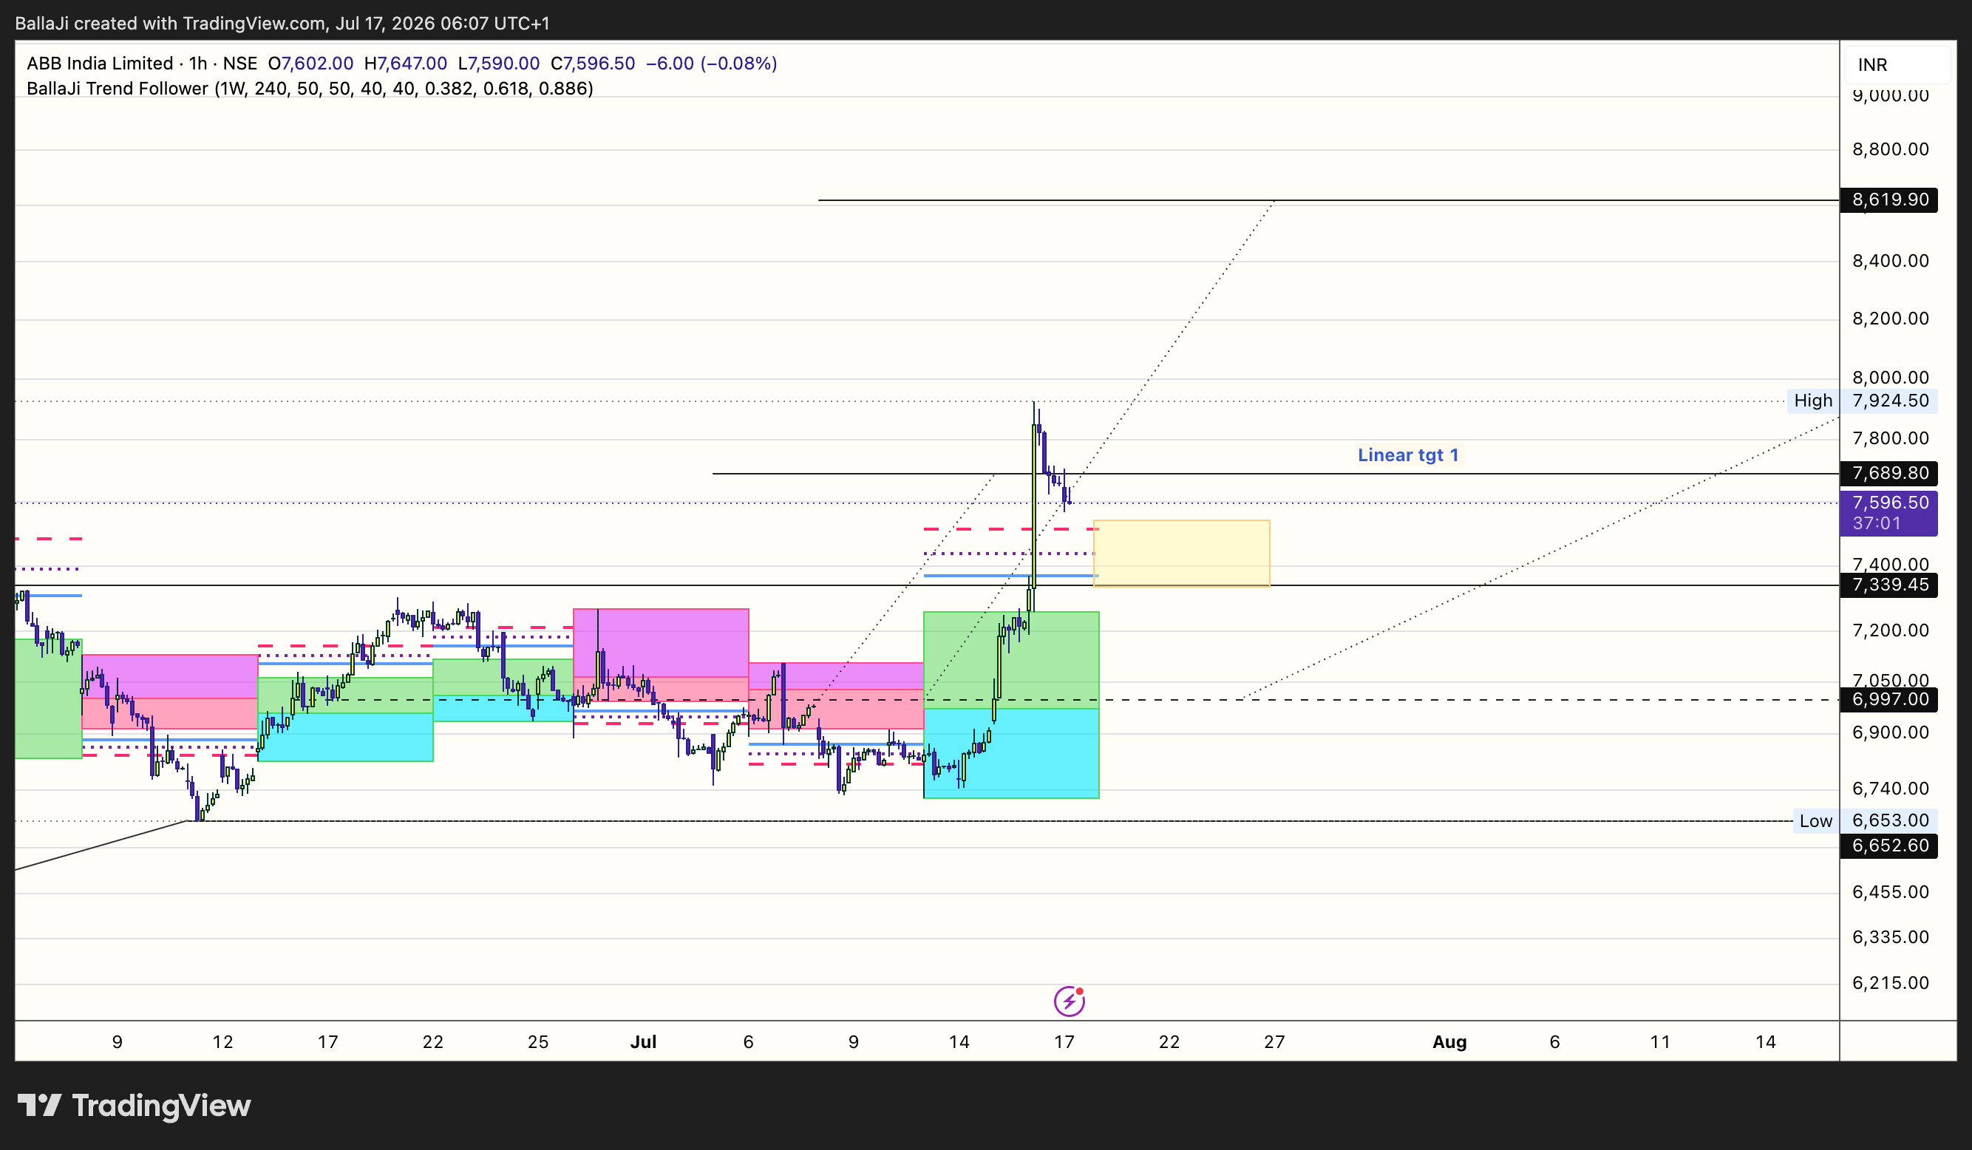The image size is (1972, 1150).
Task: Click the 8,400.00 price scale value
Action: [x=1890, y=260]
